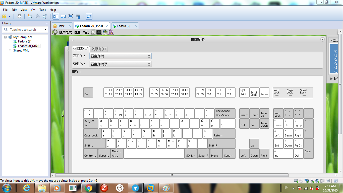Revert VM to previous snapshot icon

coord(37,16)
